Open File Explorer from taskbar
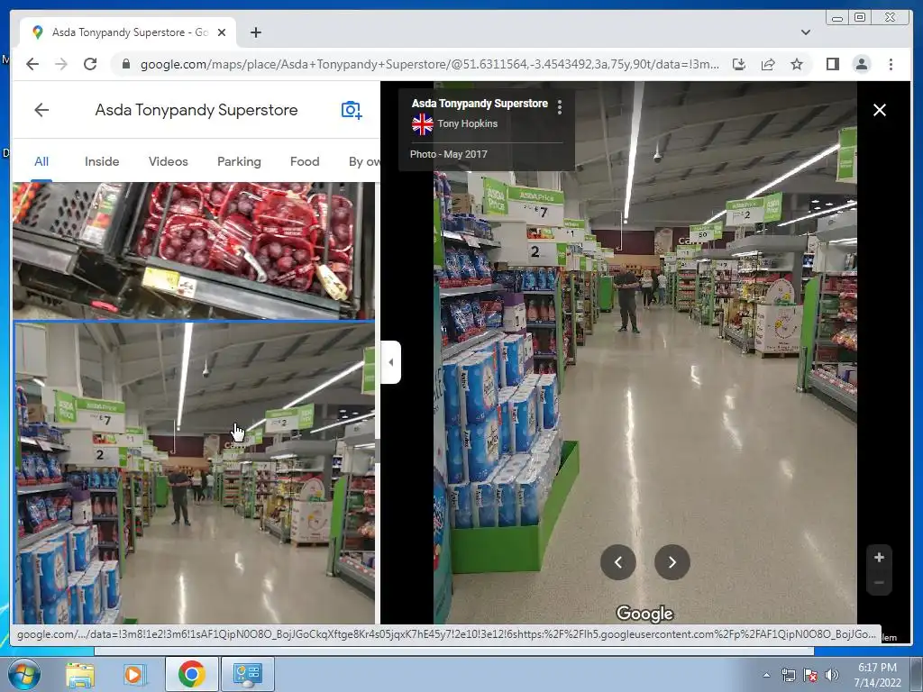 click(x=80, y=674)
